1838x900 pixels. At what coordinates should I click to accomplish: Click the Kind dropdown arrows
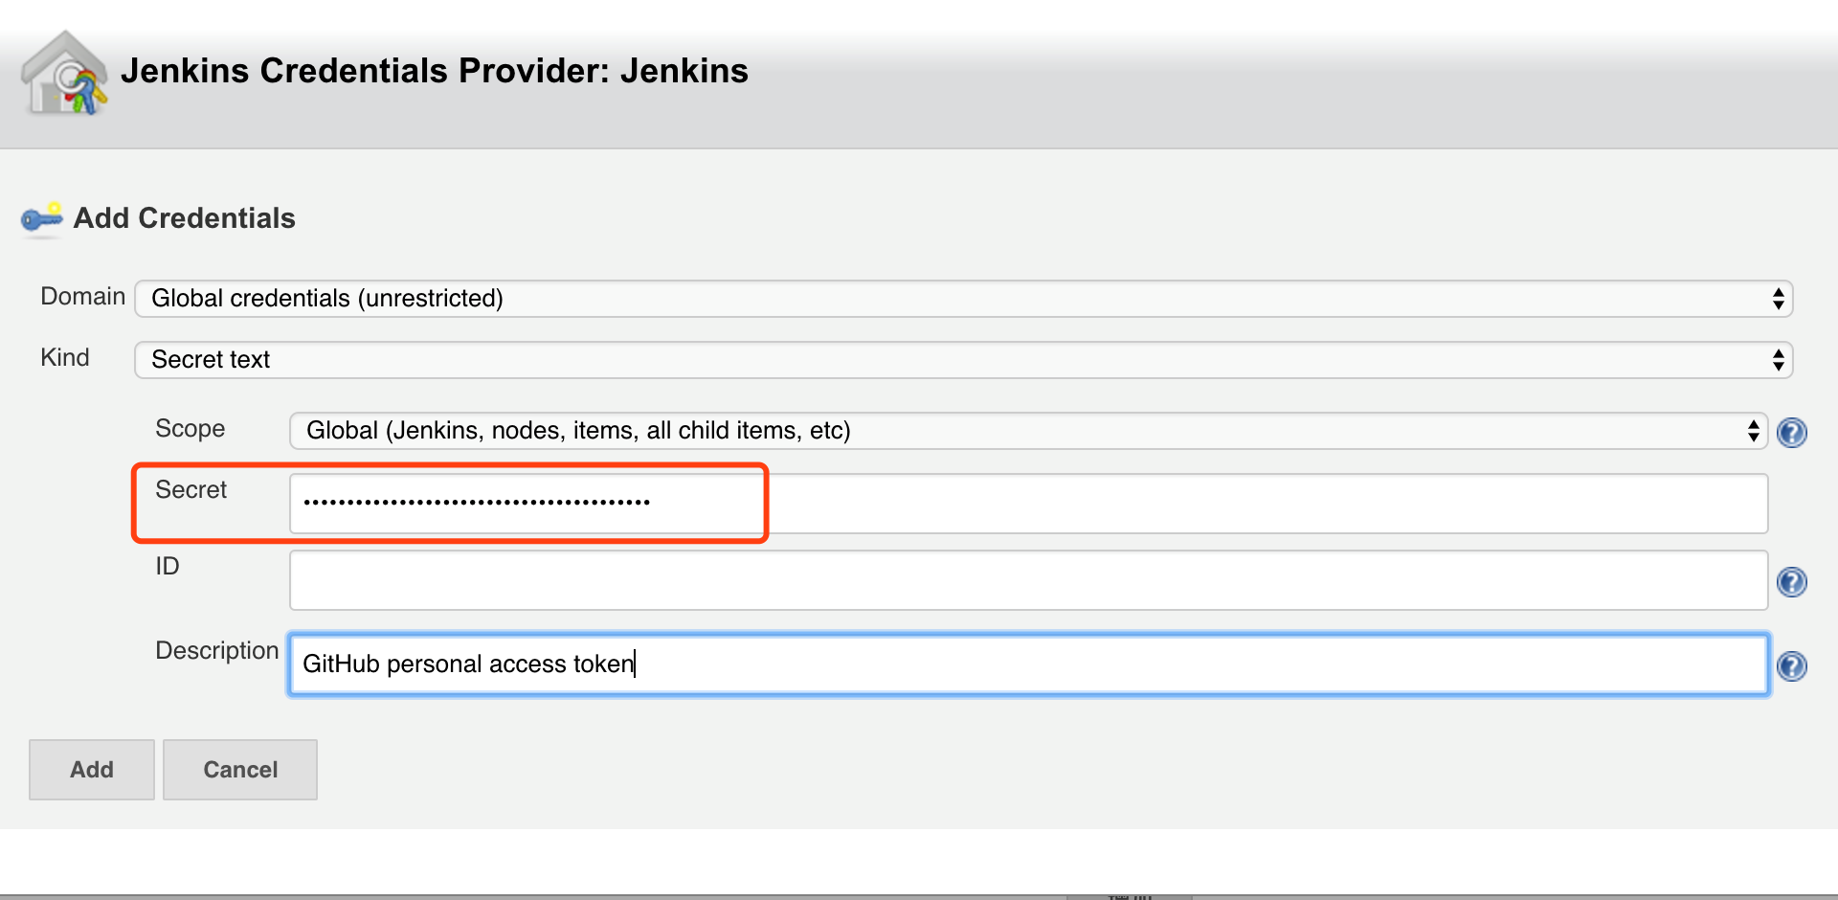point(1778,360)
